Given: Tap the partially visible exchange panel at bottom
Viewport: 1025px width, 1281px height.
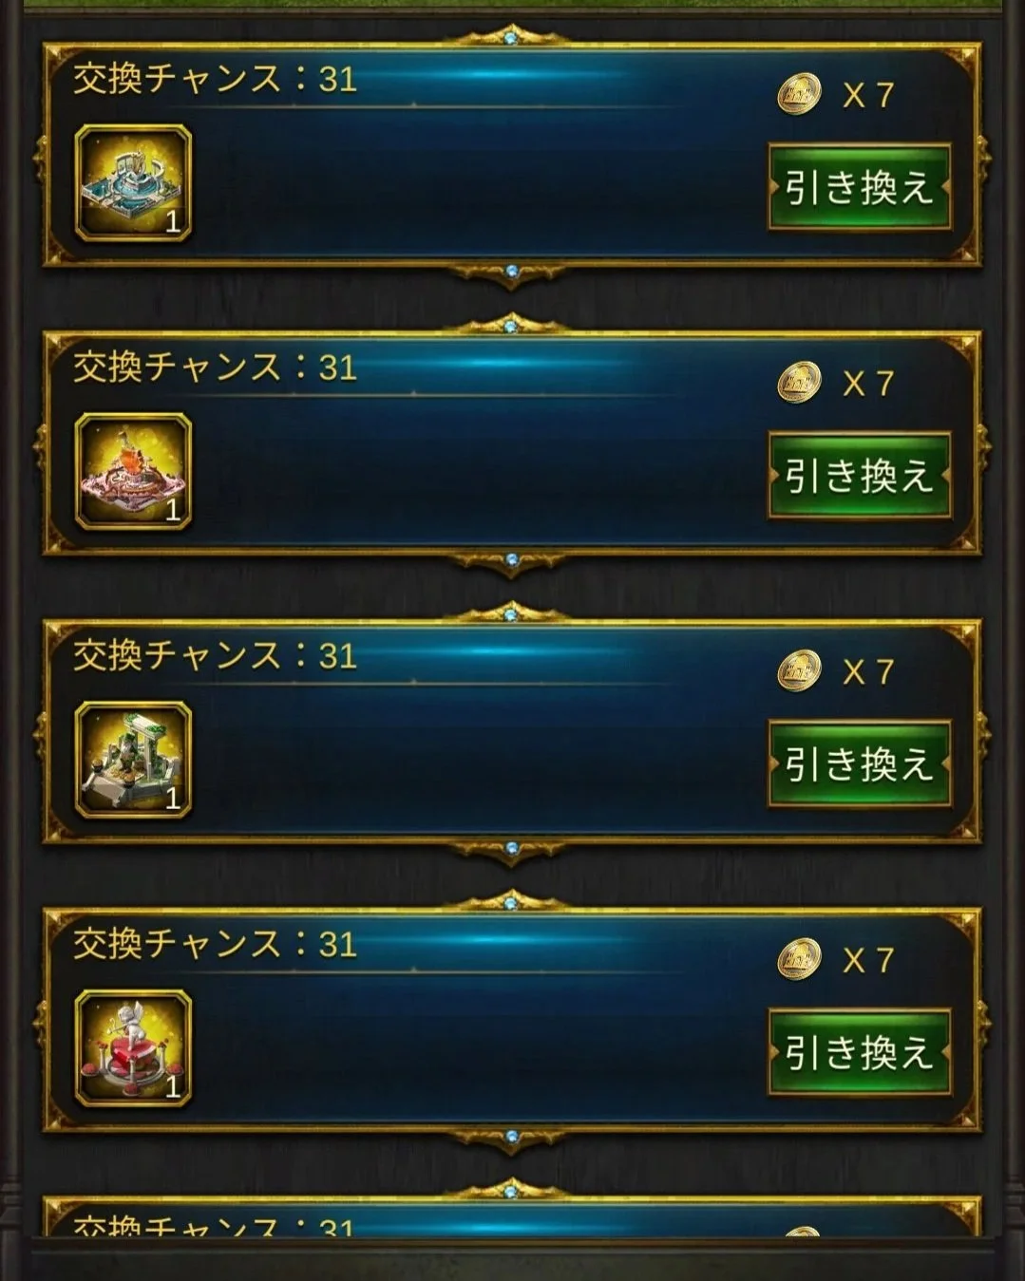Looking at the screenshot, I should (512, 1215).
